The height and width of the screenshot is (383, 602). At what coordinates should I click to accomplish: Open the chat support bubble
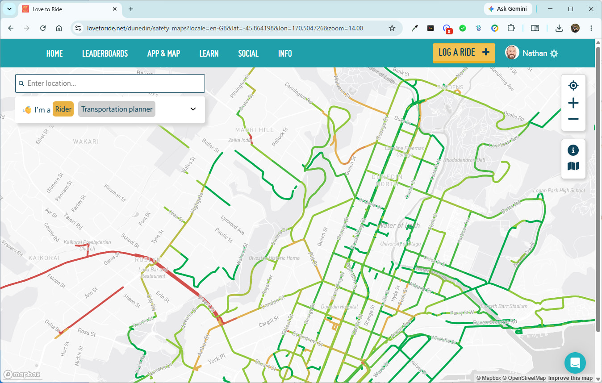tap(575, 363)
